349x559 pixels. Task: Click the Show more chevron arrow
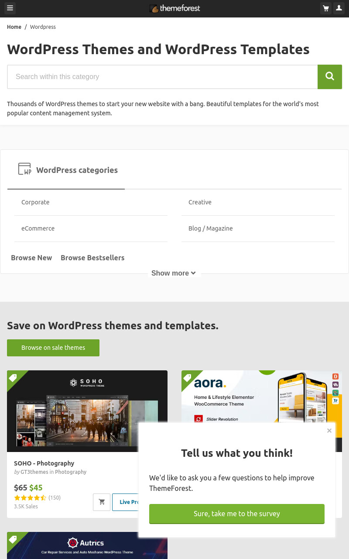pyautogui.click(x=193, y=273)
